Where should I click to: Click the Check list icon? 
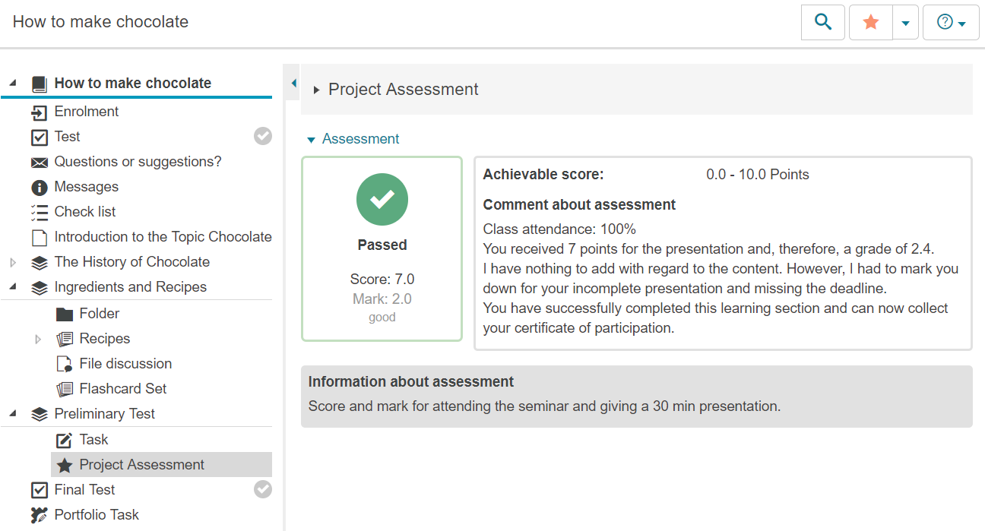point(40,212)
